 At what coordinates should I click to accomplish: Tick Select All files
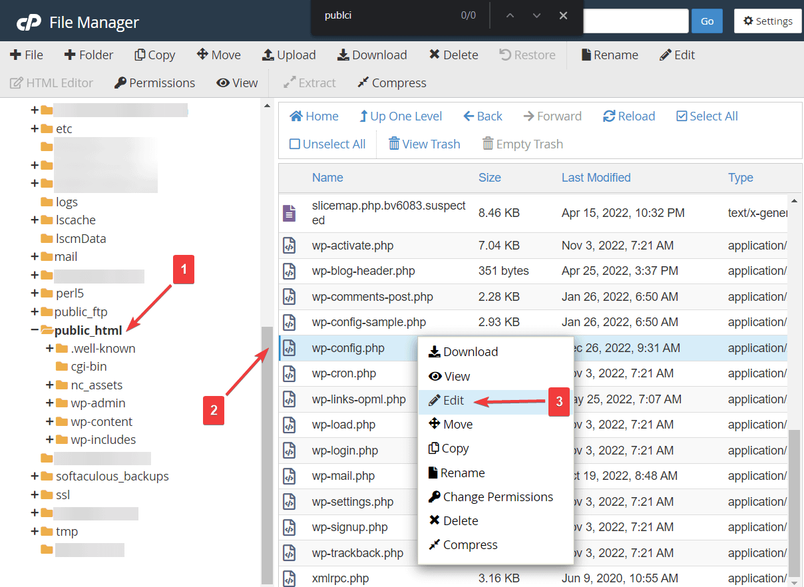pos(707,116)
